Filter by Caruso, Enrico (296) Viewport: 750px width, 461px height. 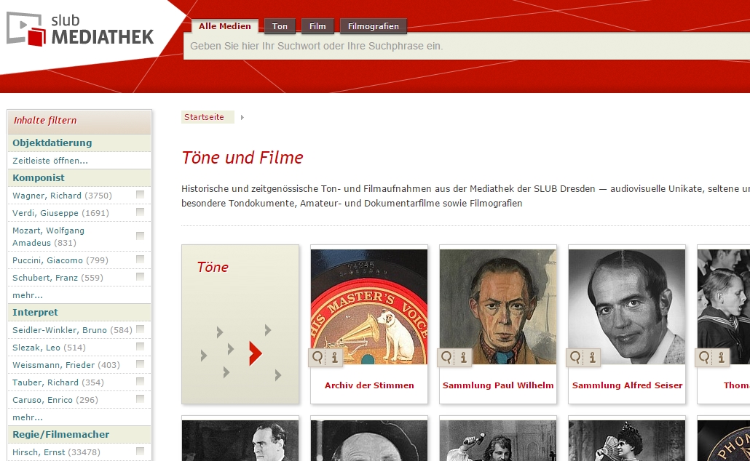[x=55, y=401]
